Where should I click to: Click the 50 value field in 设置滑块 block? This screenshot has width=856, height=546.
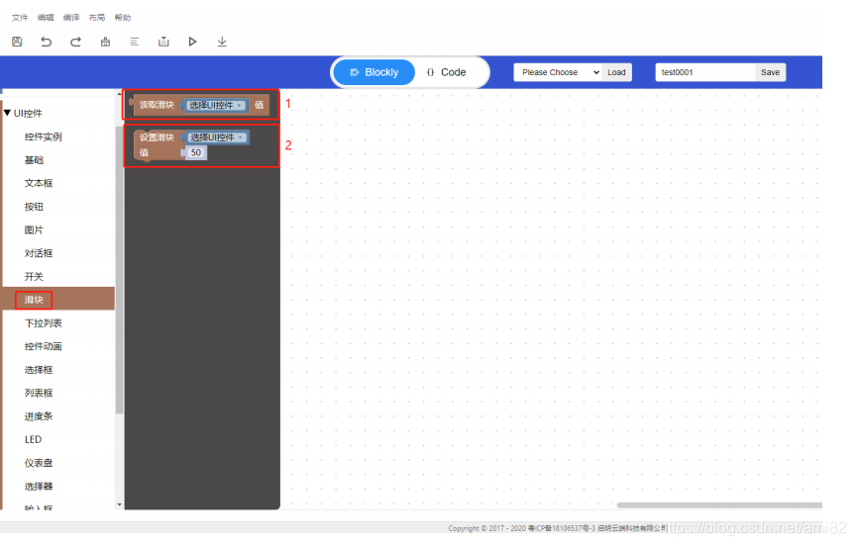tap(196, 152)
